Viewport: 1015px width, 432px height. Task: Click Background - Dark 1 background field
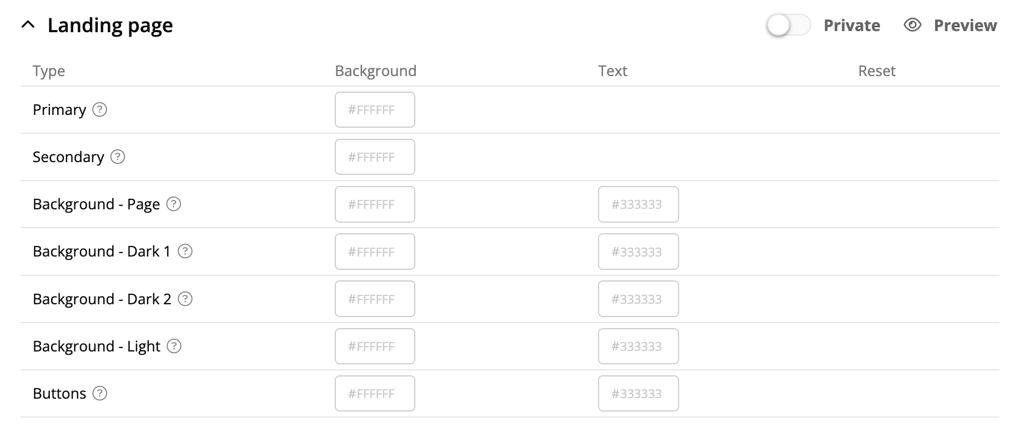click(375, 252)
